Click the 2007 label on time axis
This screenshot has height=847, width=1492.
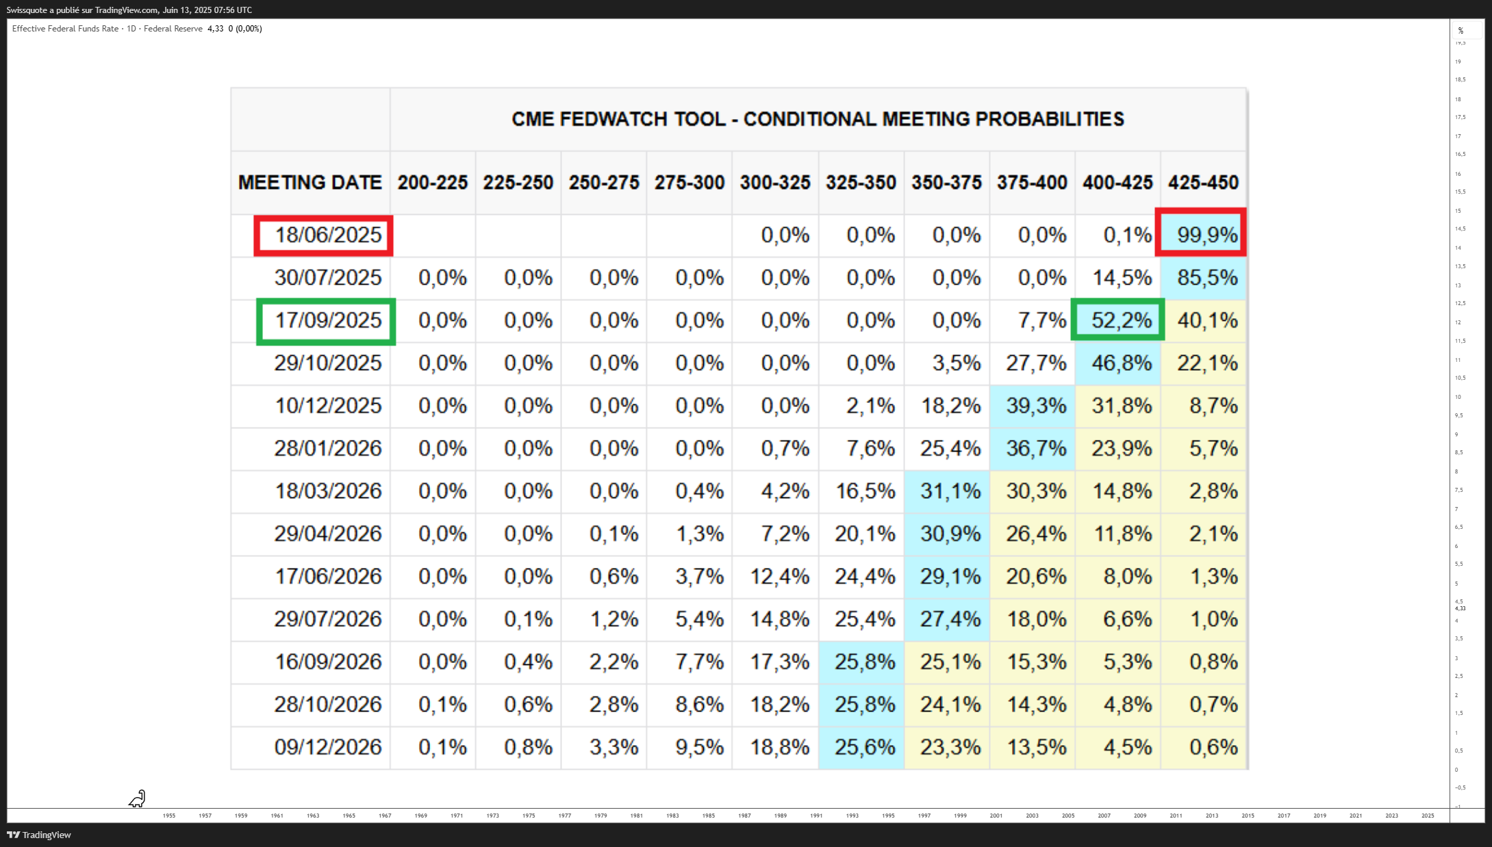coord(1104,816)
